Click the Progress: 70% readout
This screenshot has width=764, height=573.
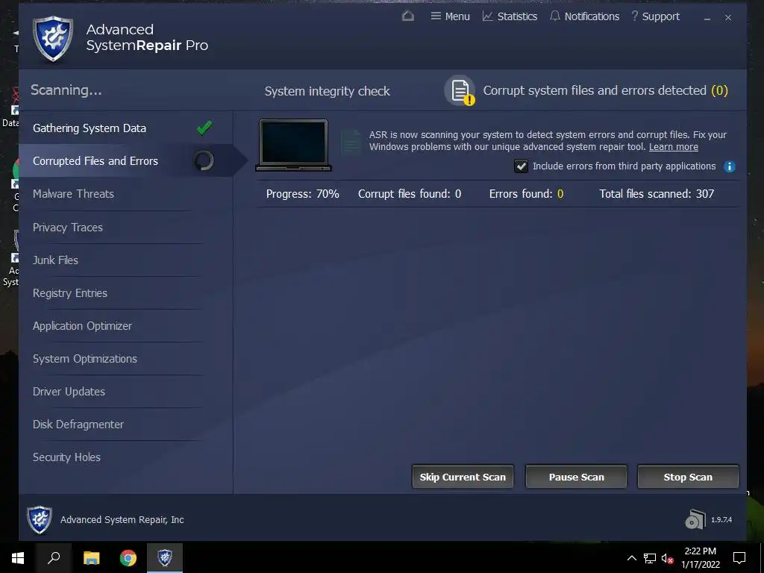[303, 194]
